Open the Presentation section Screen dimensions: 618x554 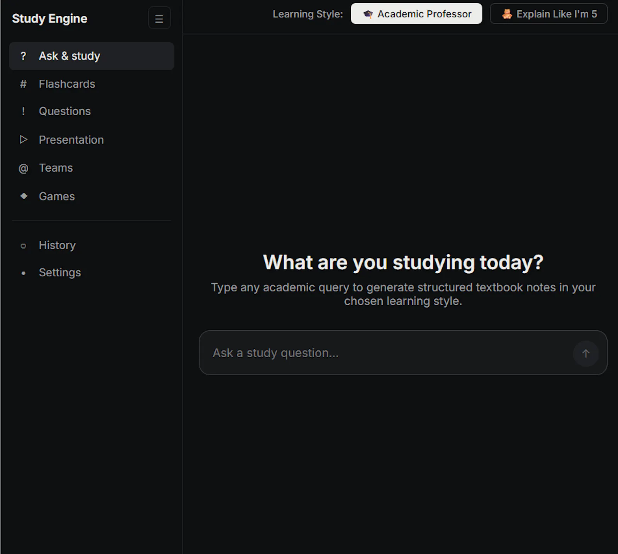tap(92, 140)
